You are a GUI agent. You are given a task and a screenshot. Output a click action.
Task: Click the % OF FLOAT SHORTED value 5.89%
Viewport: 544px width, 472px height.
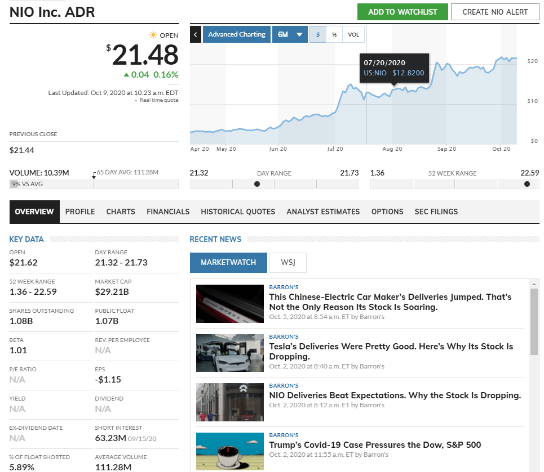point(21,467)
